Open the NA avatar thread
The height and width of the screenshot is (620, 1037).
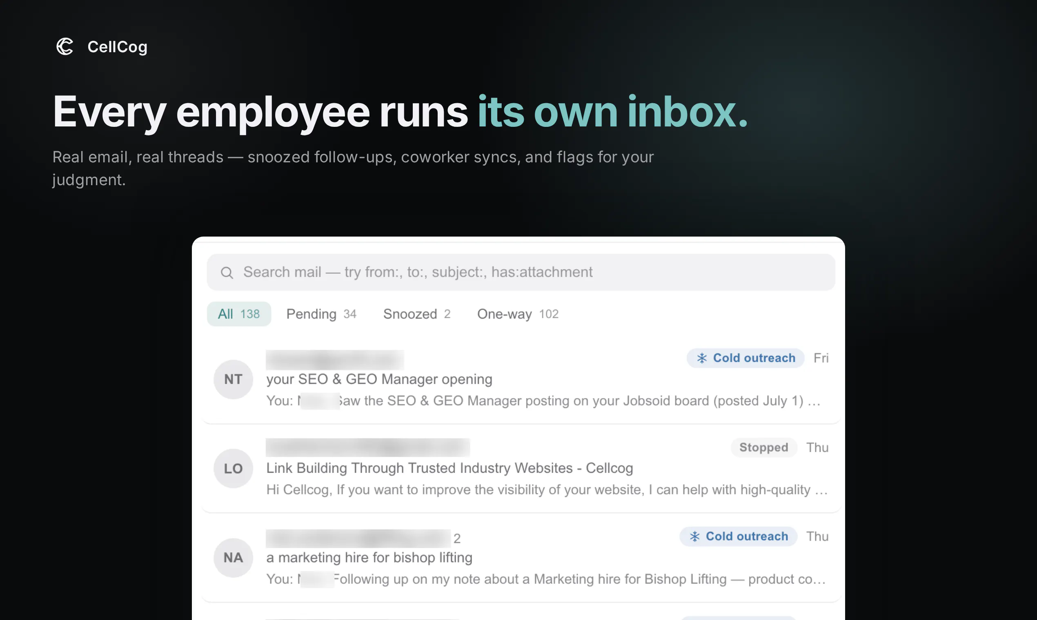[x=234, y=558]
